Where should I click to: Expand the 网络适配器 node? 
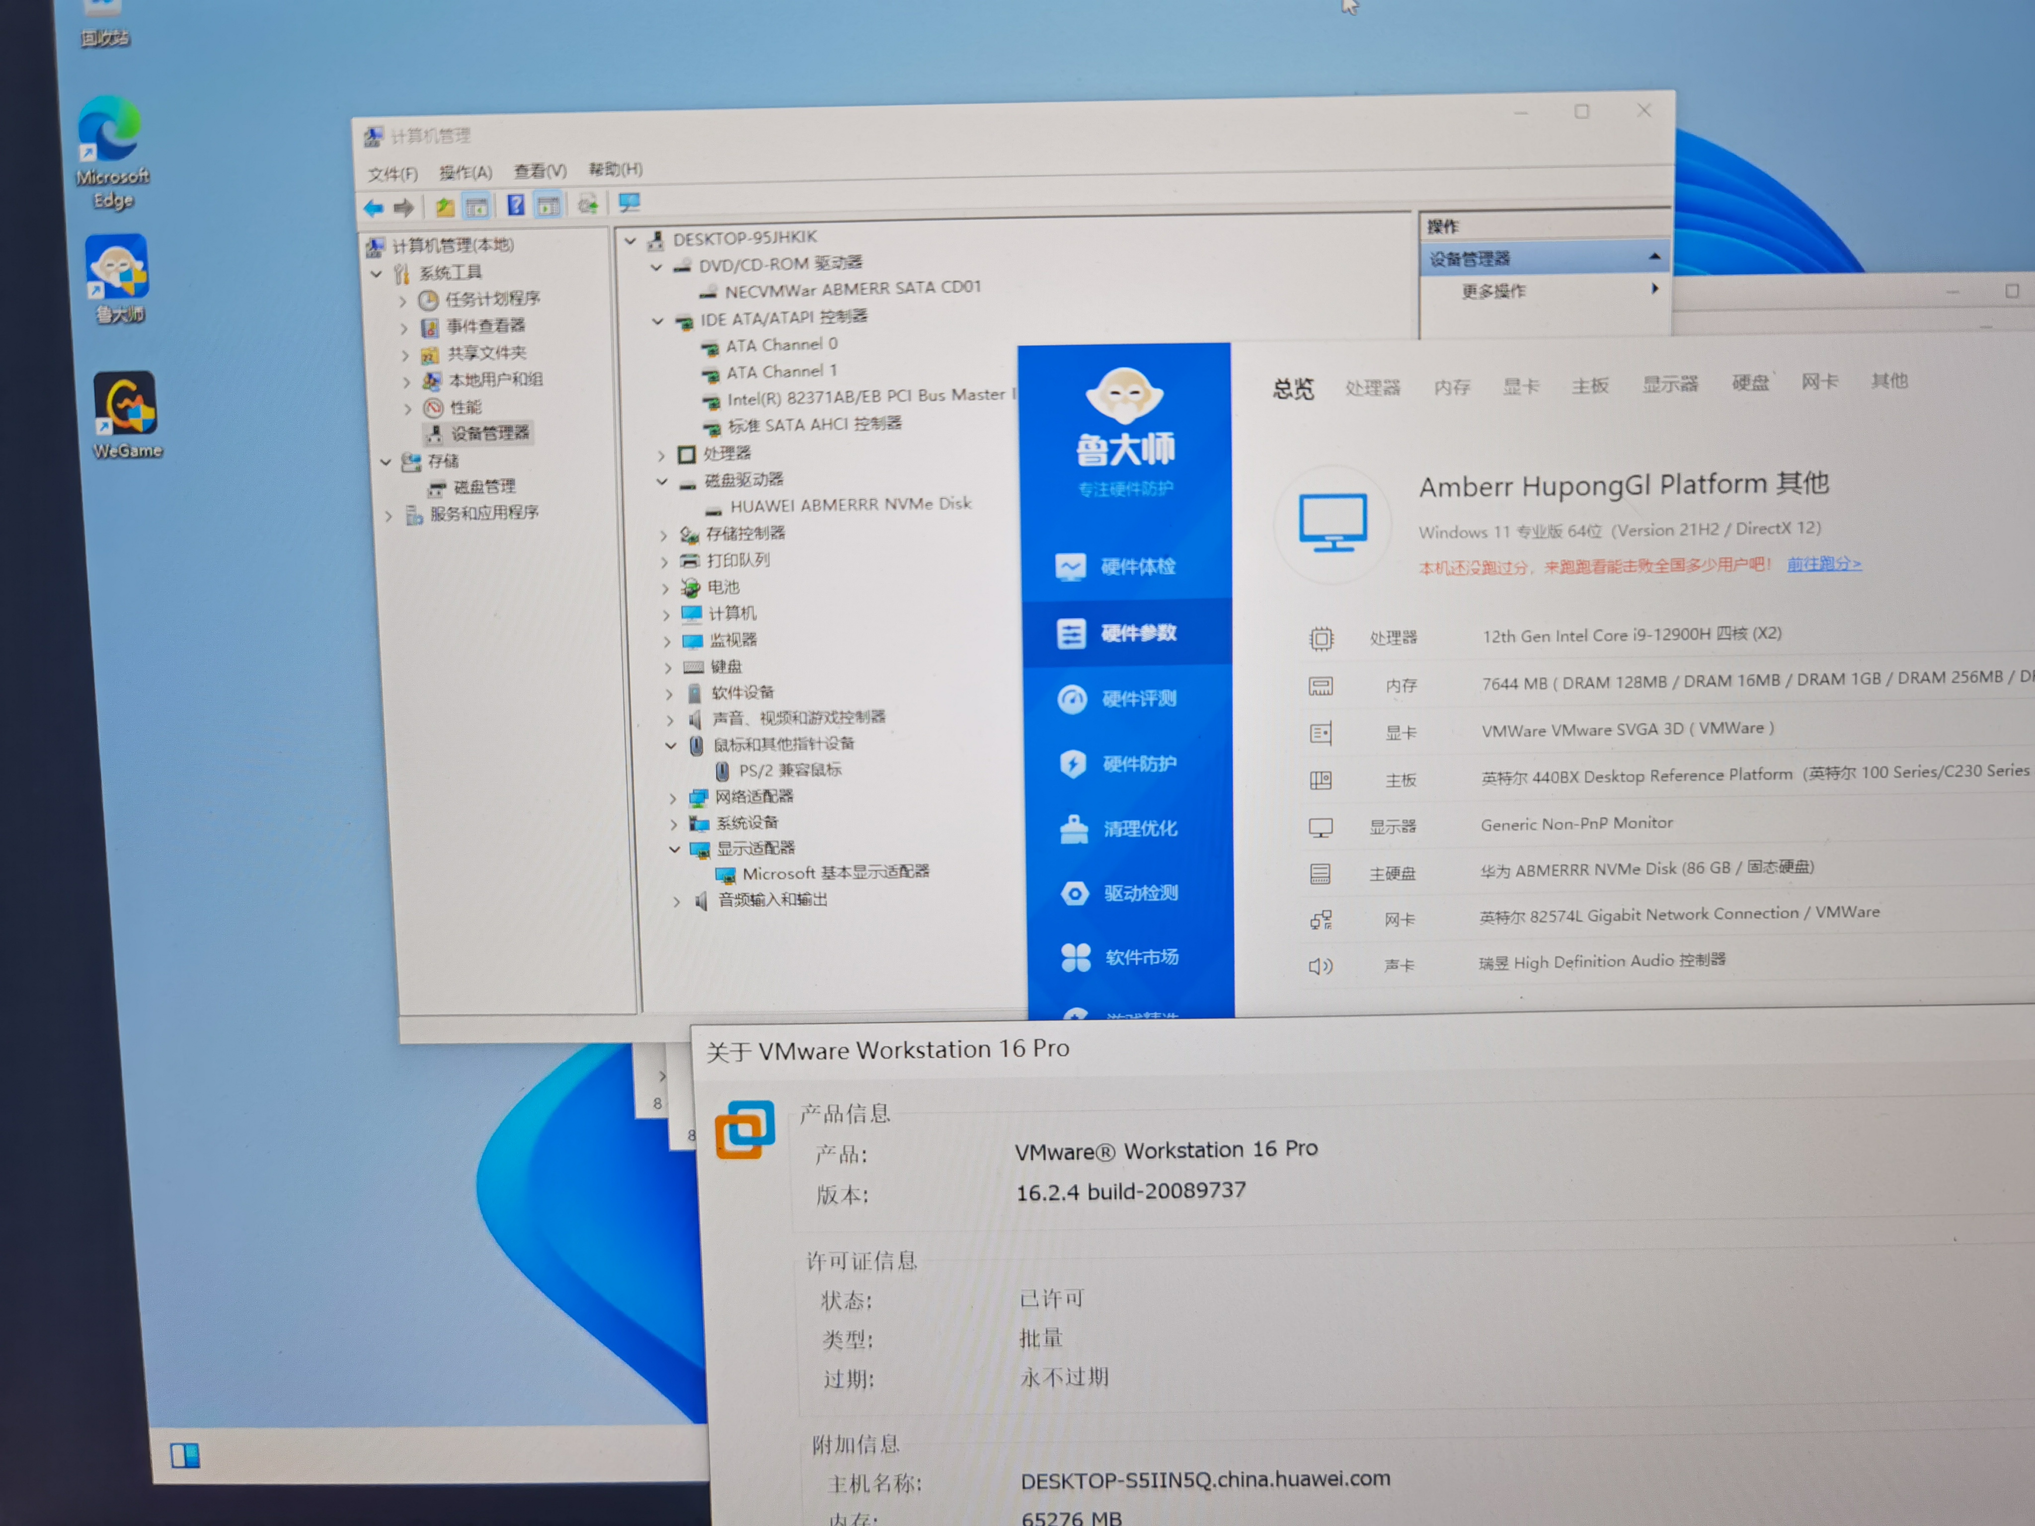point(673,797)
